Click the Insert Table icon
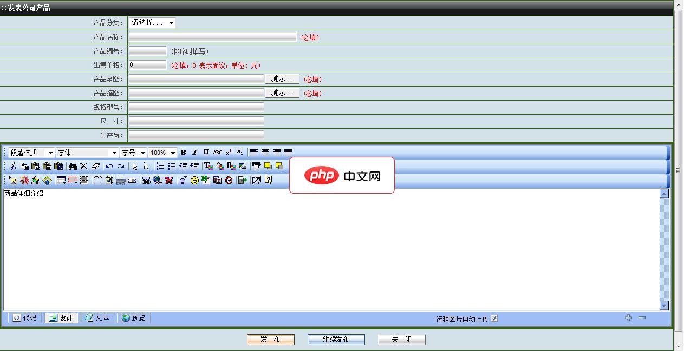 point(61,180)
